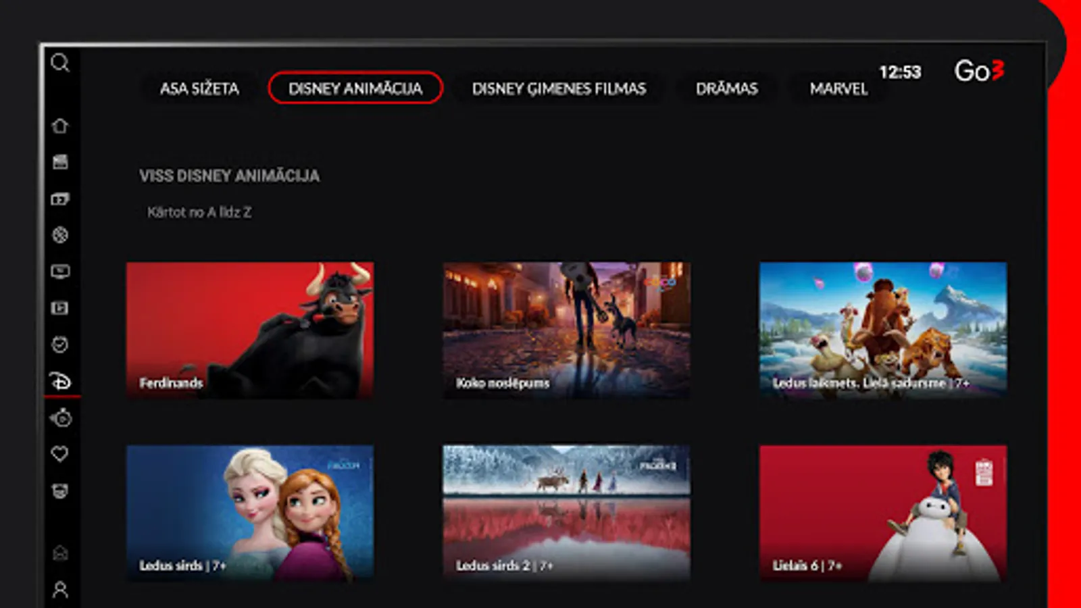This screenshot has width=1081, height=608.
Task: Select the Disney logo icon in the sidebar
Action: pos(60,381)
